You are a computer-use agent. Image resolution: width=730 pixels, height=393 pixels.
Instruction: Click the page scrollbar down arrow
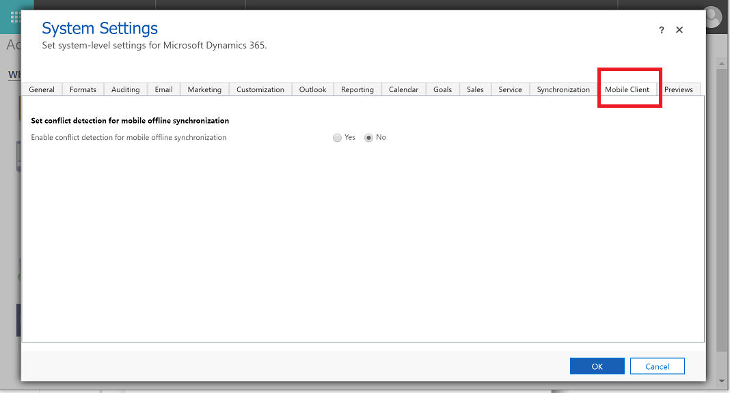[x=722, y=381]
